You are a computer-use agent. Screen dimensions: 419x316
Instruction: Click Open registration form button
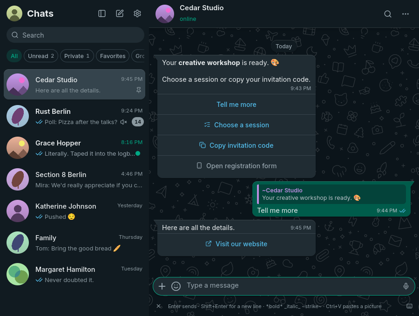(x=236, y=166)
